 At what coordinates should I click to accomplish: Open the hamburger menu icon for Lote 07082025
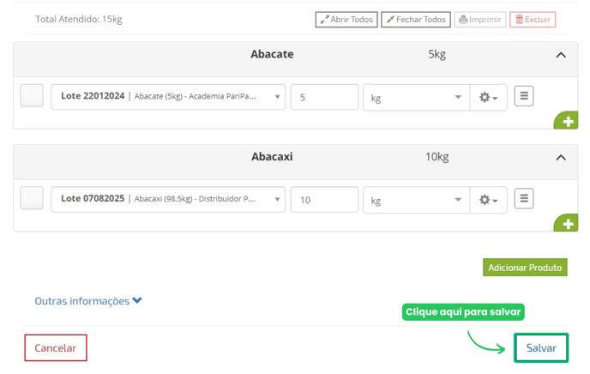coord(524,198)
